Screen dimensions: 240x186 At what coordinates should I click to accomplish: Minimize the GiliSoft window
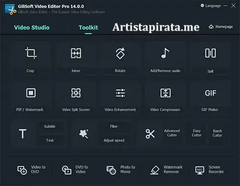pos(226,6)
